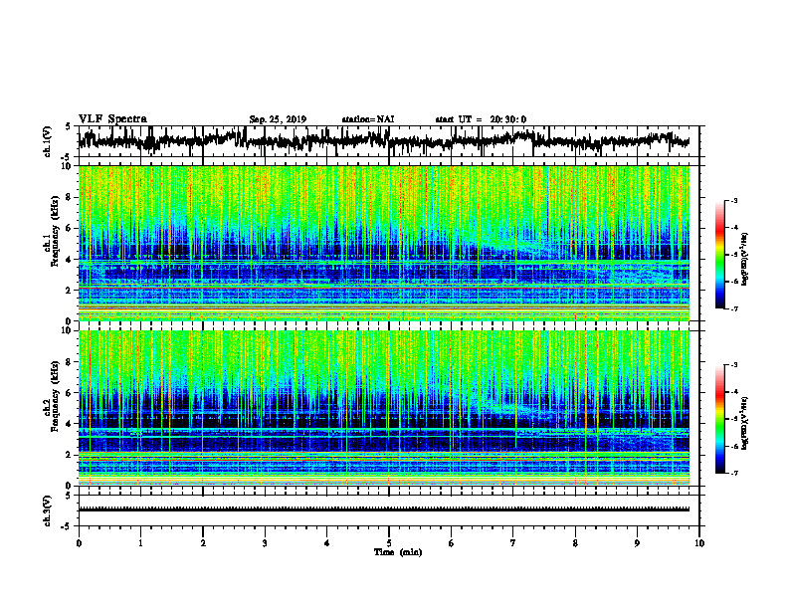Screen dimensions: 788x609
Task: Click time axis tick label '2'
Action: coord(203,543)
